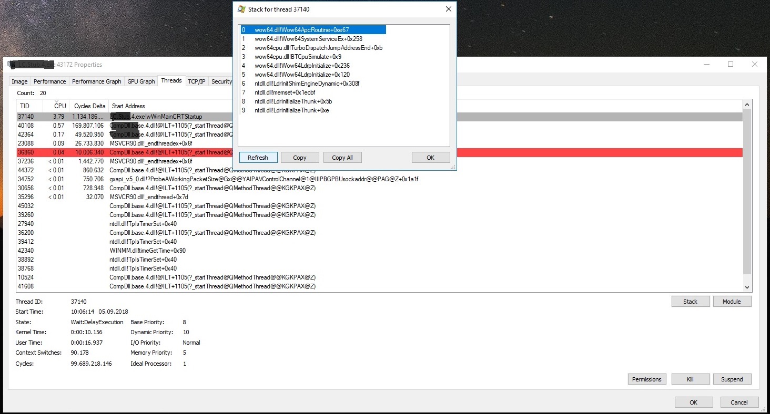Select thread row 39412

point(379,242)
